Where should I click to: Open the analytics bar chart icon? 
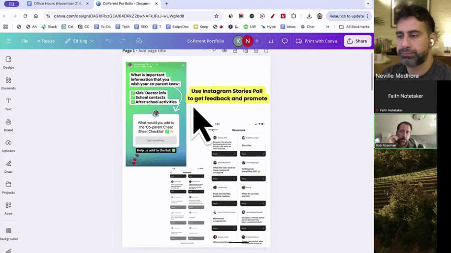coord(271,41)
